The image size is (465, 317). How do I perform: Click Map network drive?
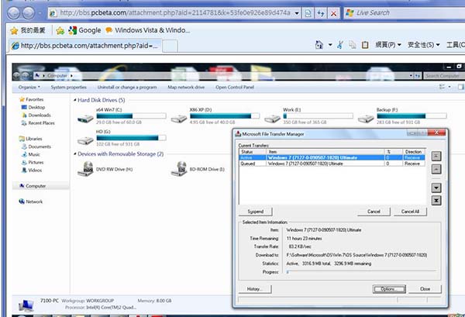tap(186, 87)
